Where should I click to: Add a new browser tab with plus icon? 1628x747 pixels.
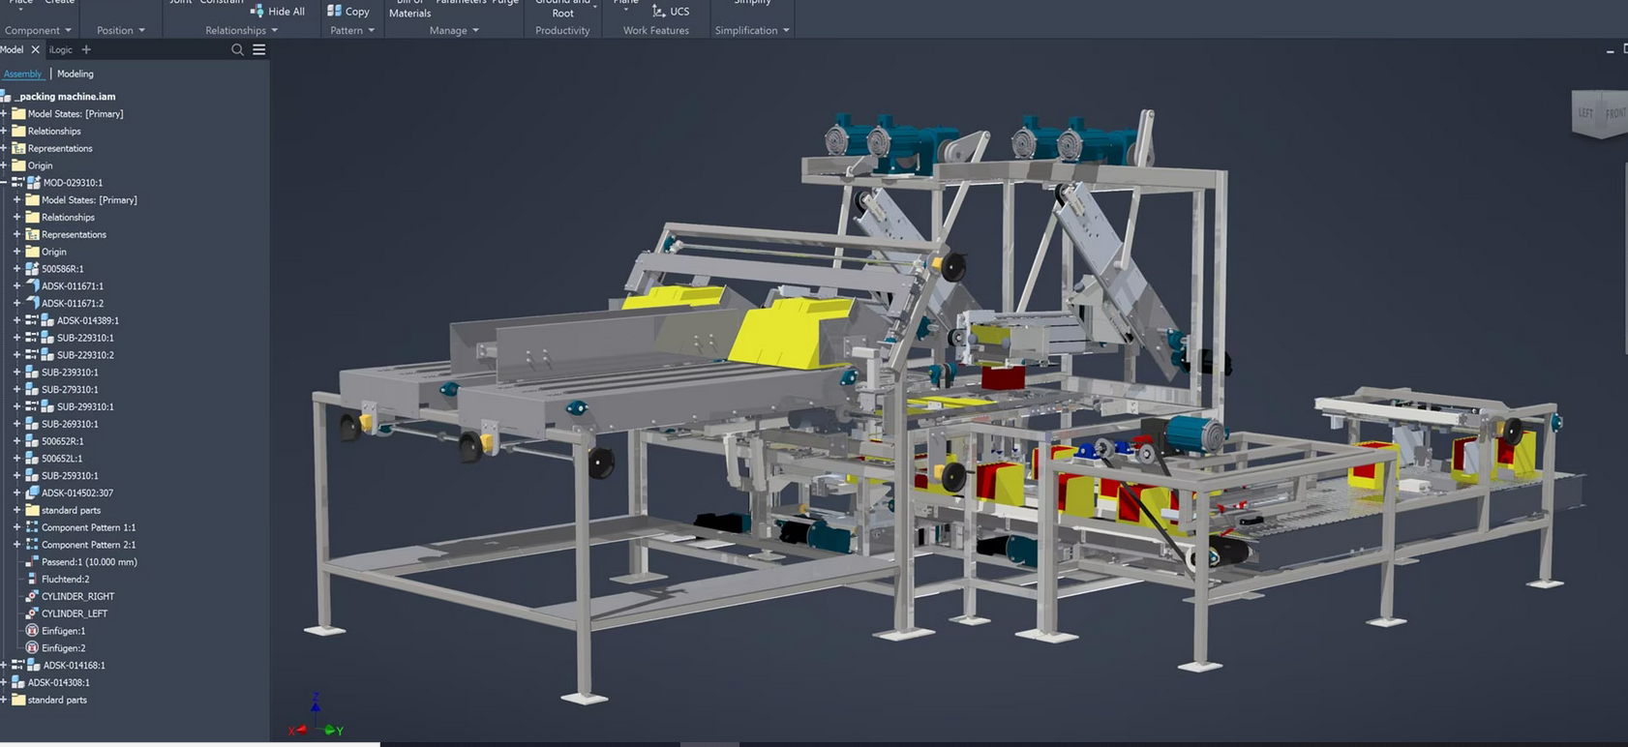pyautogui.click(x=86, y=49)
